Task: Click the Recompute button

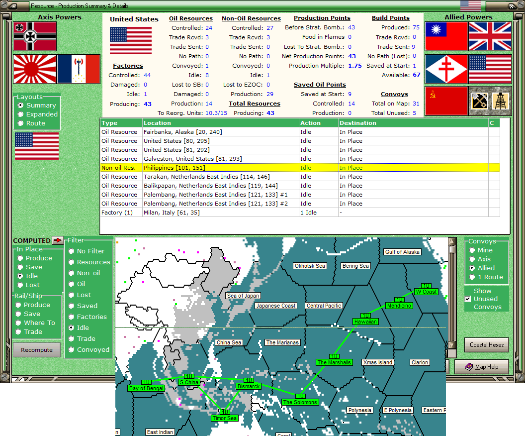Action: 37,350
